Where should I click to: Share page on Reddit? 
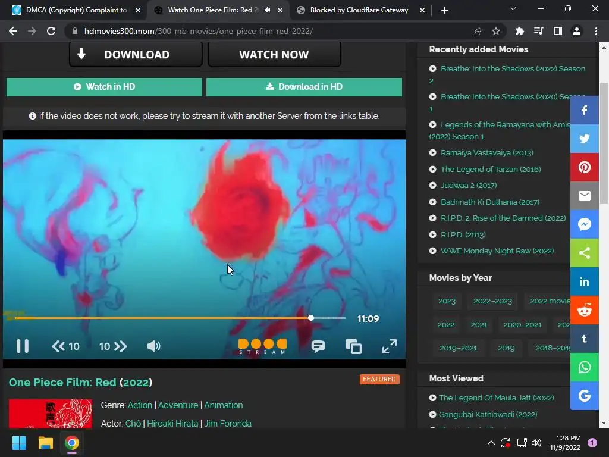[584, 310]
